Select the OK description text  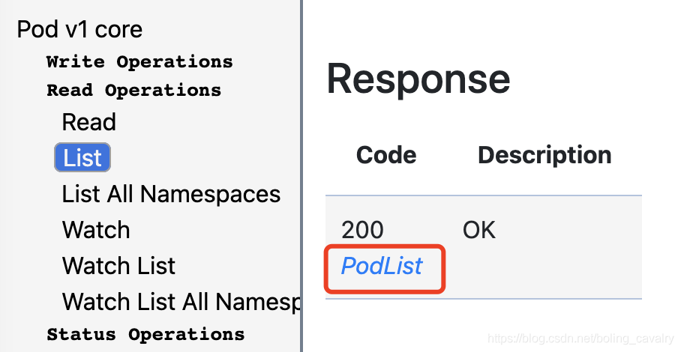[x=479, y=230]
